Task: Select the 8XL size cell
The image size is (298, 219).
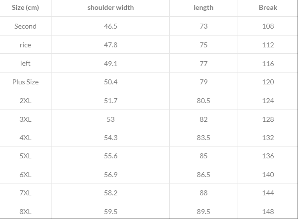Action: coord(25,212)
